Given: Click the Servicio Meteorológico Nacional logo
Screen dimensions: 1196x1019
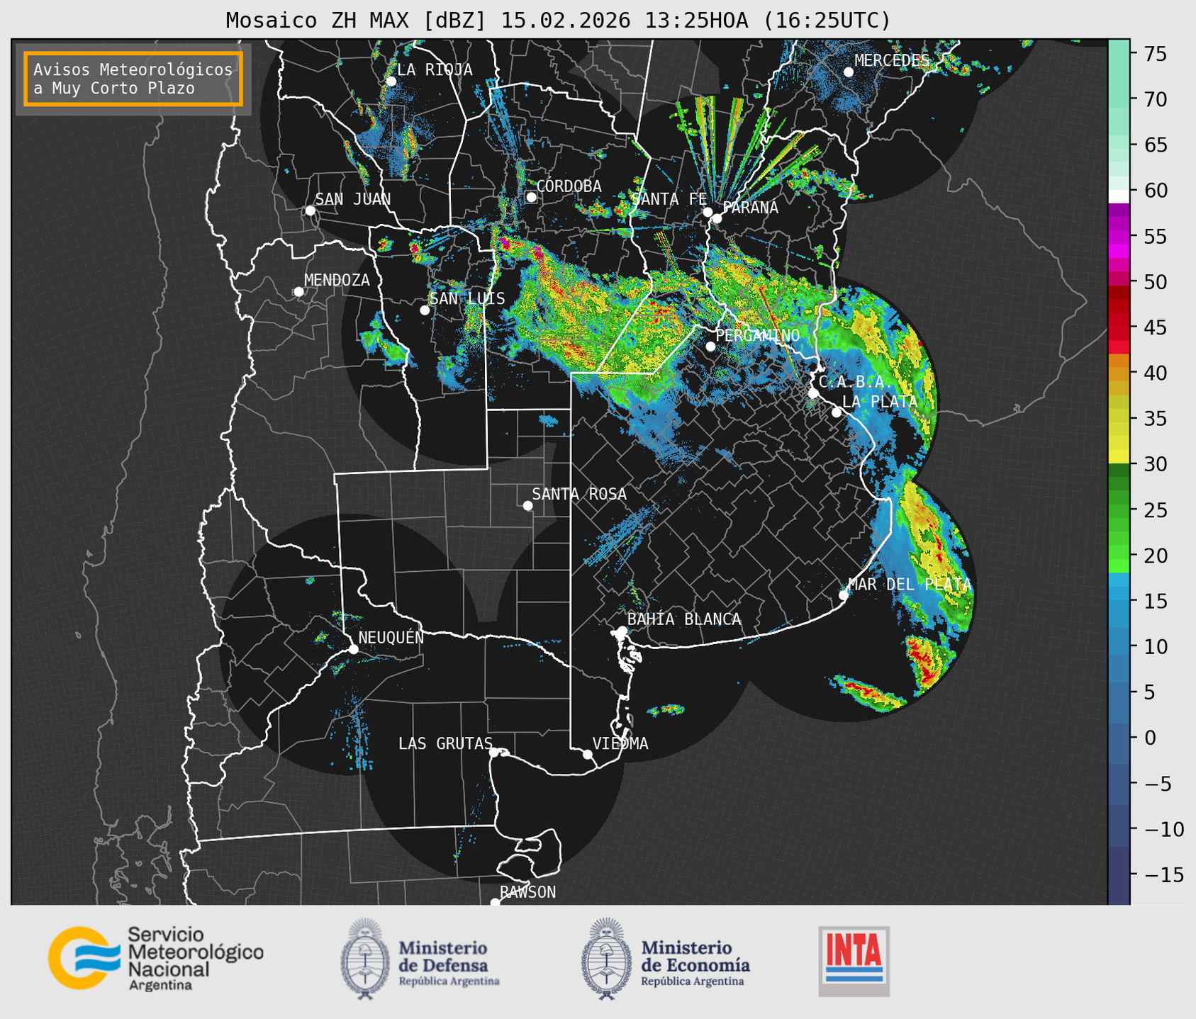Looking at the screenshot, I should pyautogui.click(x=156, y=958).
